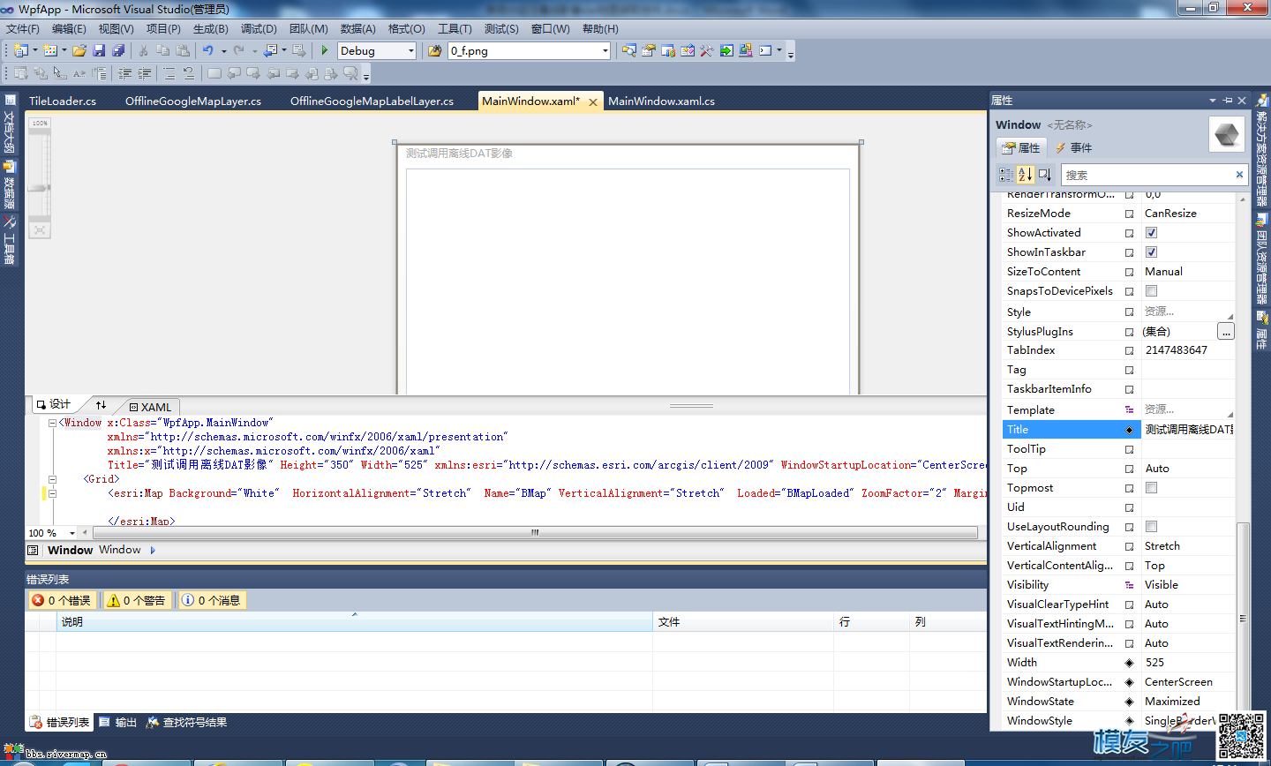Toggle the 0 个警告 warnings filter
The height and width of the screenshot is (766, 1271).
137,600
